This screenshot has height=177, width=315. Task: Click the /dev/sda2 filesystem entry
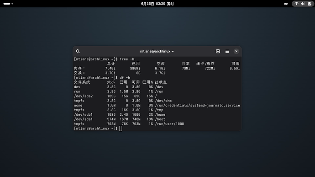(84, 96)
